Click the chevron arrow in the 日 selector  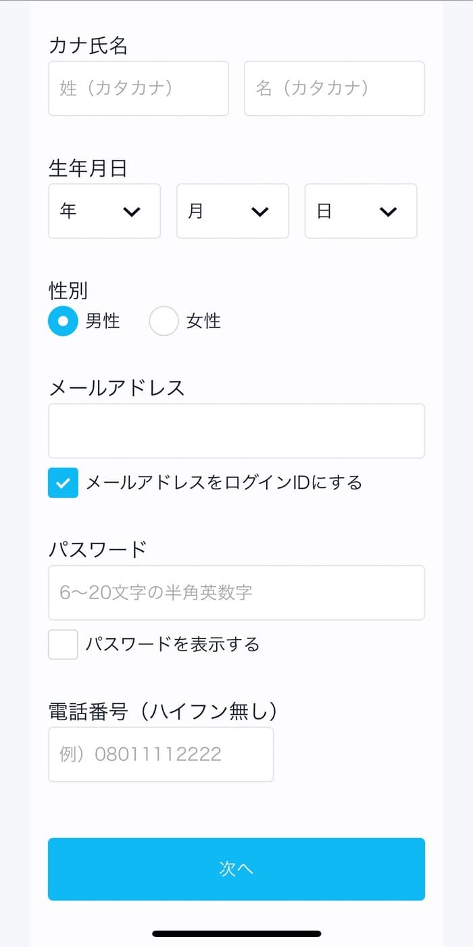(388, 212)
